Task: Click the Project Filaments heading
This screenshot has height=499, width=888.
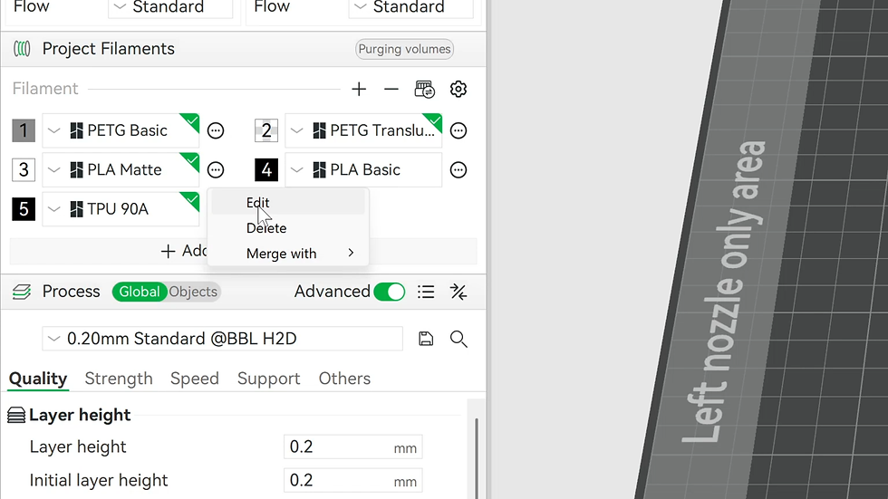Action: tap(108, 49)
